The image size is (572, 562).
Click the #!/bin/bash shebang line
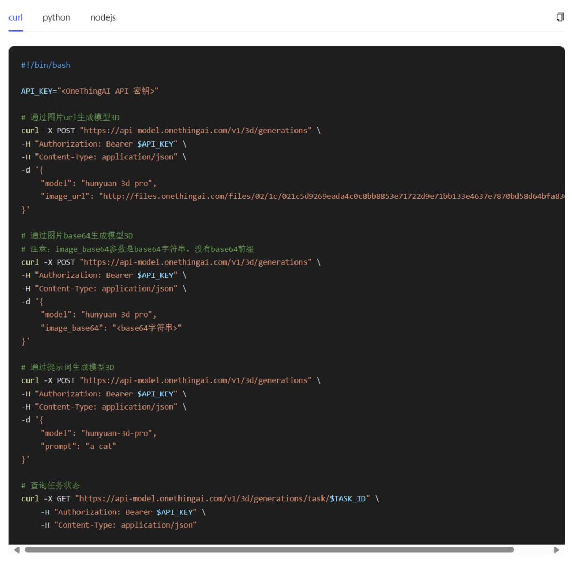coord(46,65)
